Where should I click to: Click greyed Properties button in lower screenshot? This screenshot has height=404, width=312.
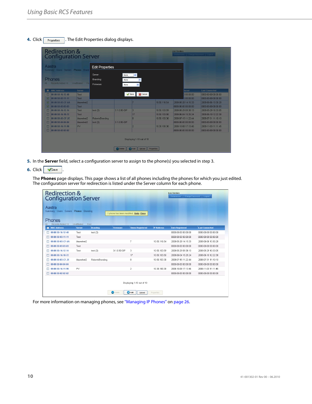(x=155, y=292)
